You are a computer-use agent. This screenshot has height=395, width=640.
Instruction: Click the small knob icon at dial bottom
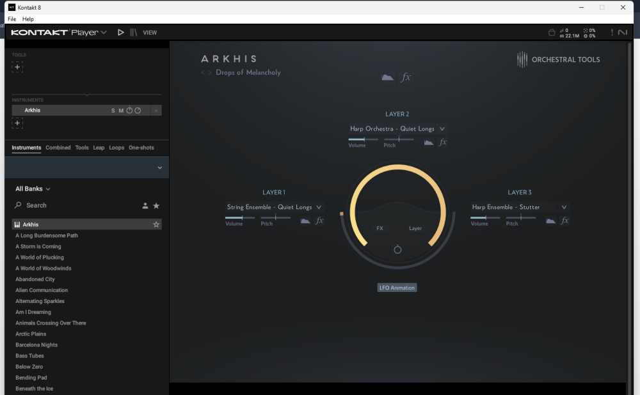point(397,249)
